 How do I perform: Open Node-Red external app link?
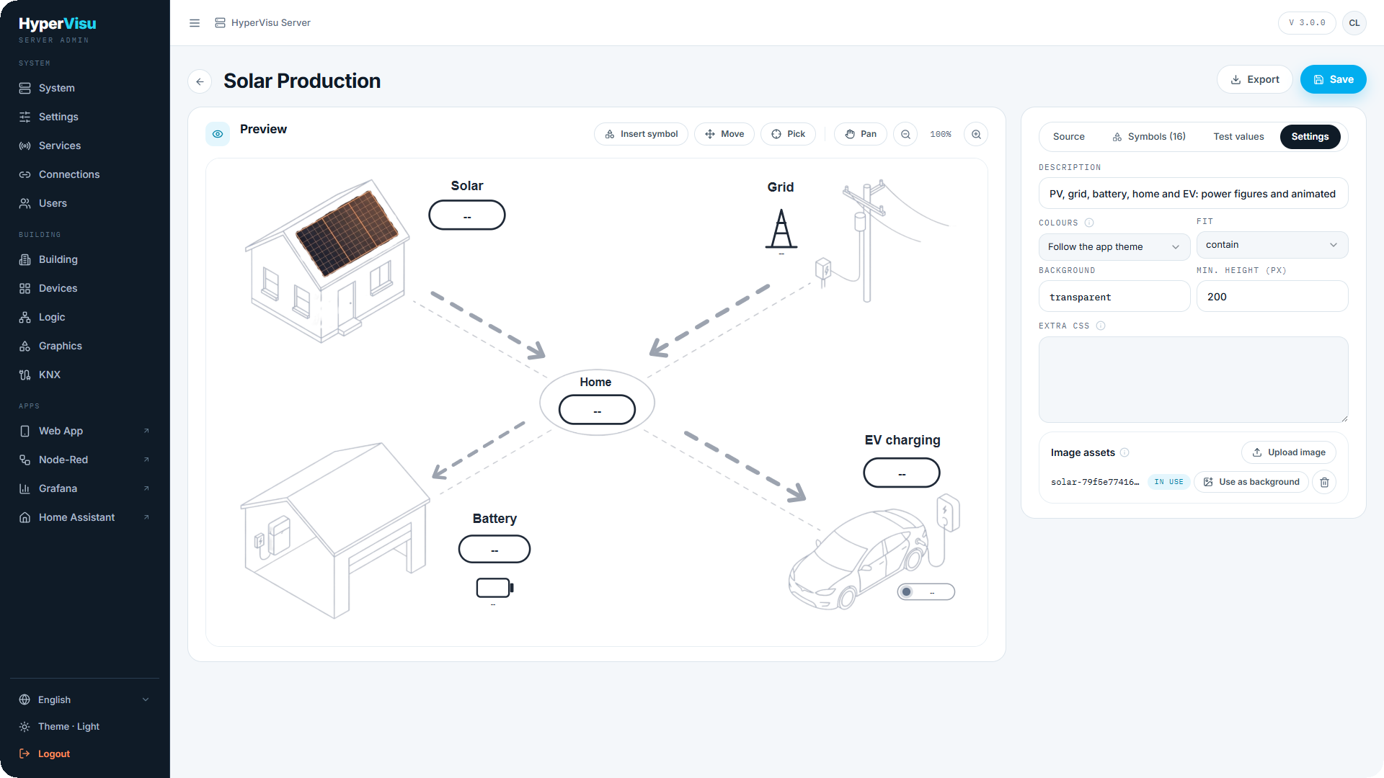tap(85, 460)
